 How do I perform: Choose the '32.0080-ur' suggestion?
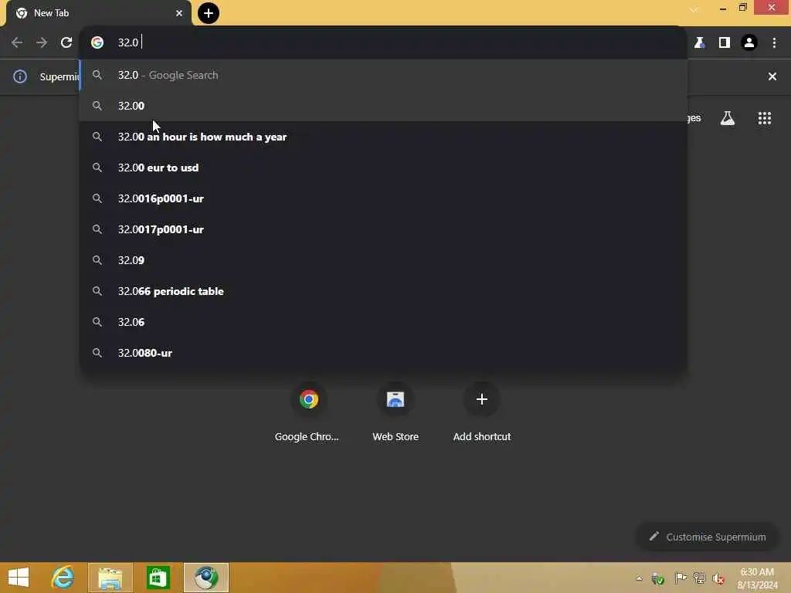tap(383, 353)
